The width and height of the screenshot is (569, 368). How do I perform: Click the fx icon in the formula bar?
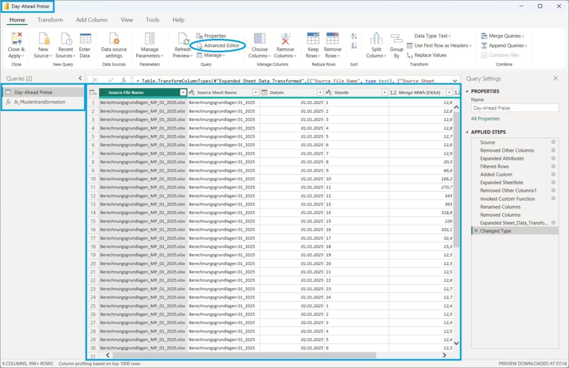[x=124, y=81]
